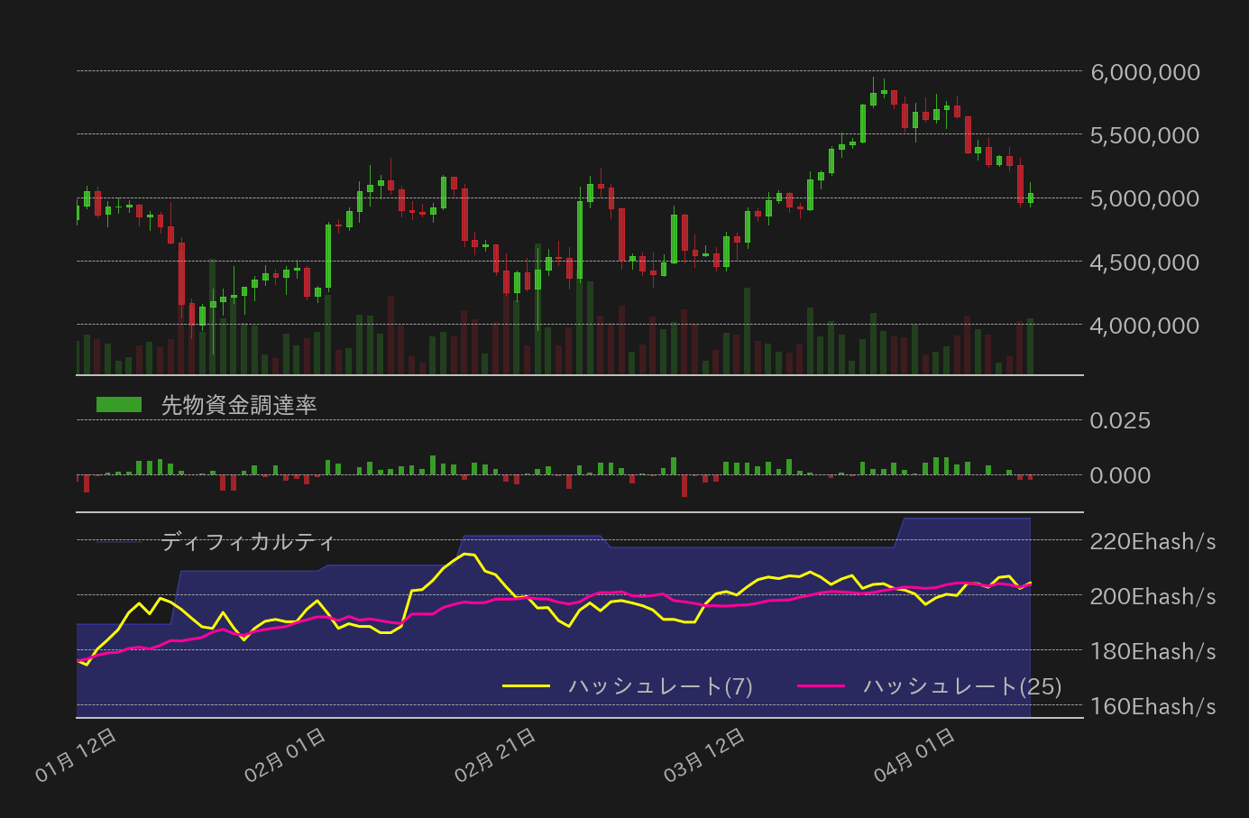Toggle the ディフィカルティ area visibility

click(x=247, y=542)
